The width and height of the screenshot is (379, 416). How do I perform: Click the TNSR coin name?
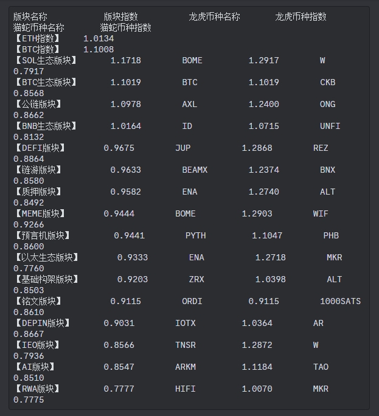186,345
